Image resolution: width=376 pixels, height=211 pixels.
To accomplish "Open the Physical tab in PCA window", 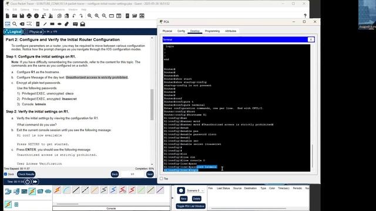I will pos(167,31).
